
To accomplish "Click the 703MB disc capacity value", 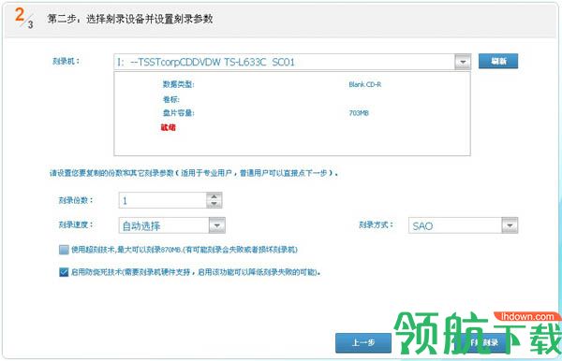I will click(359, 113).
